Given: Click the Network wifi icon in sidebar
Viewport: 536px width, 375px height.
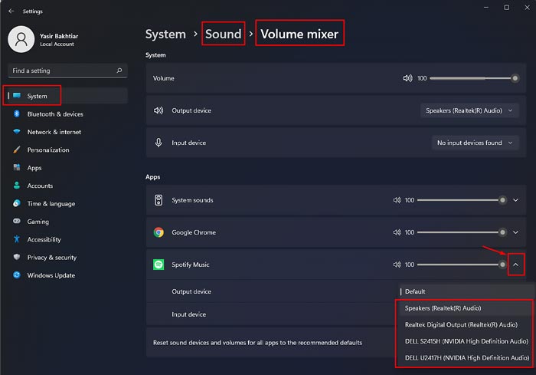Looking at the screenshot, I should point(17,131).
